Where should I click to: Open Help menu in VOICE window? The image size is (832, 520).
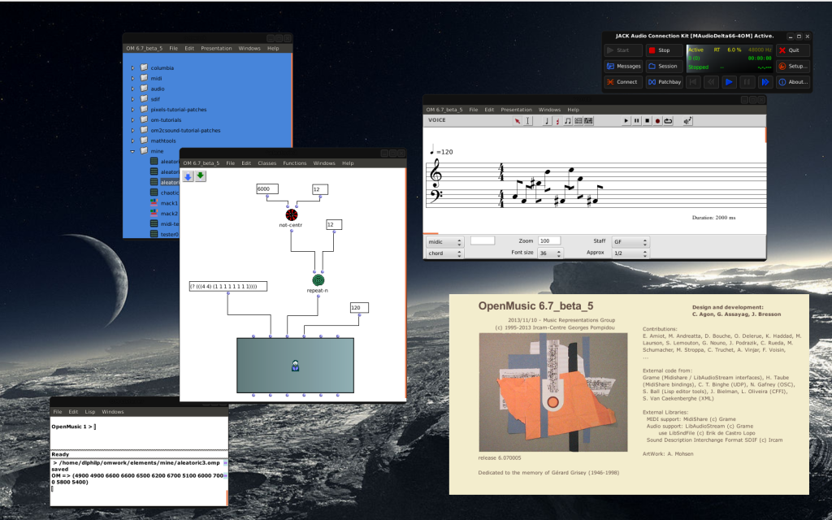point(573,110)
